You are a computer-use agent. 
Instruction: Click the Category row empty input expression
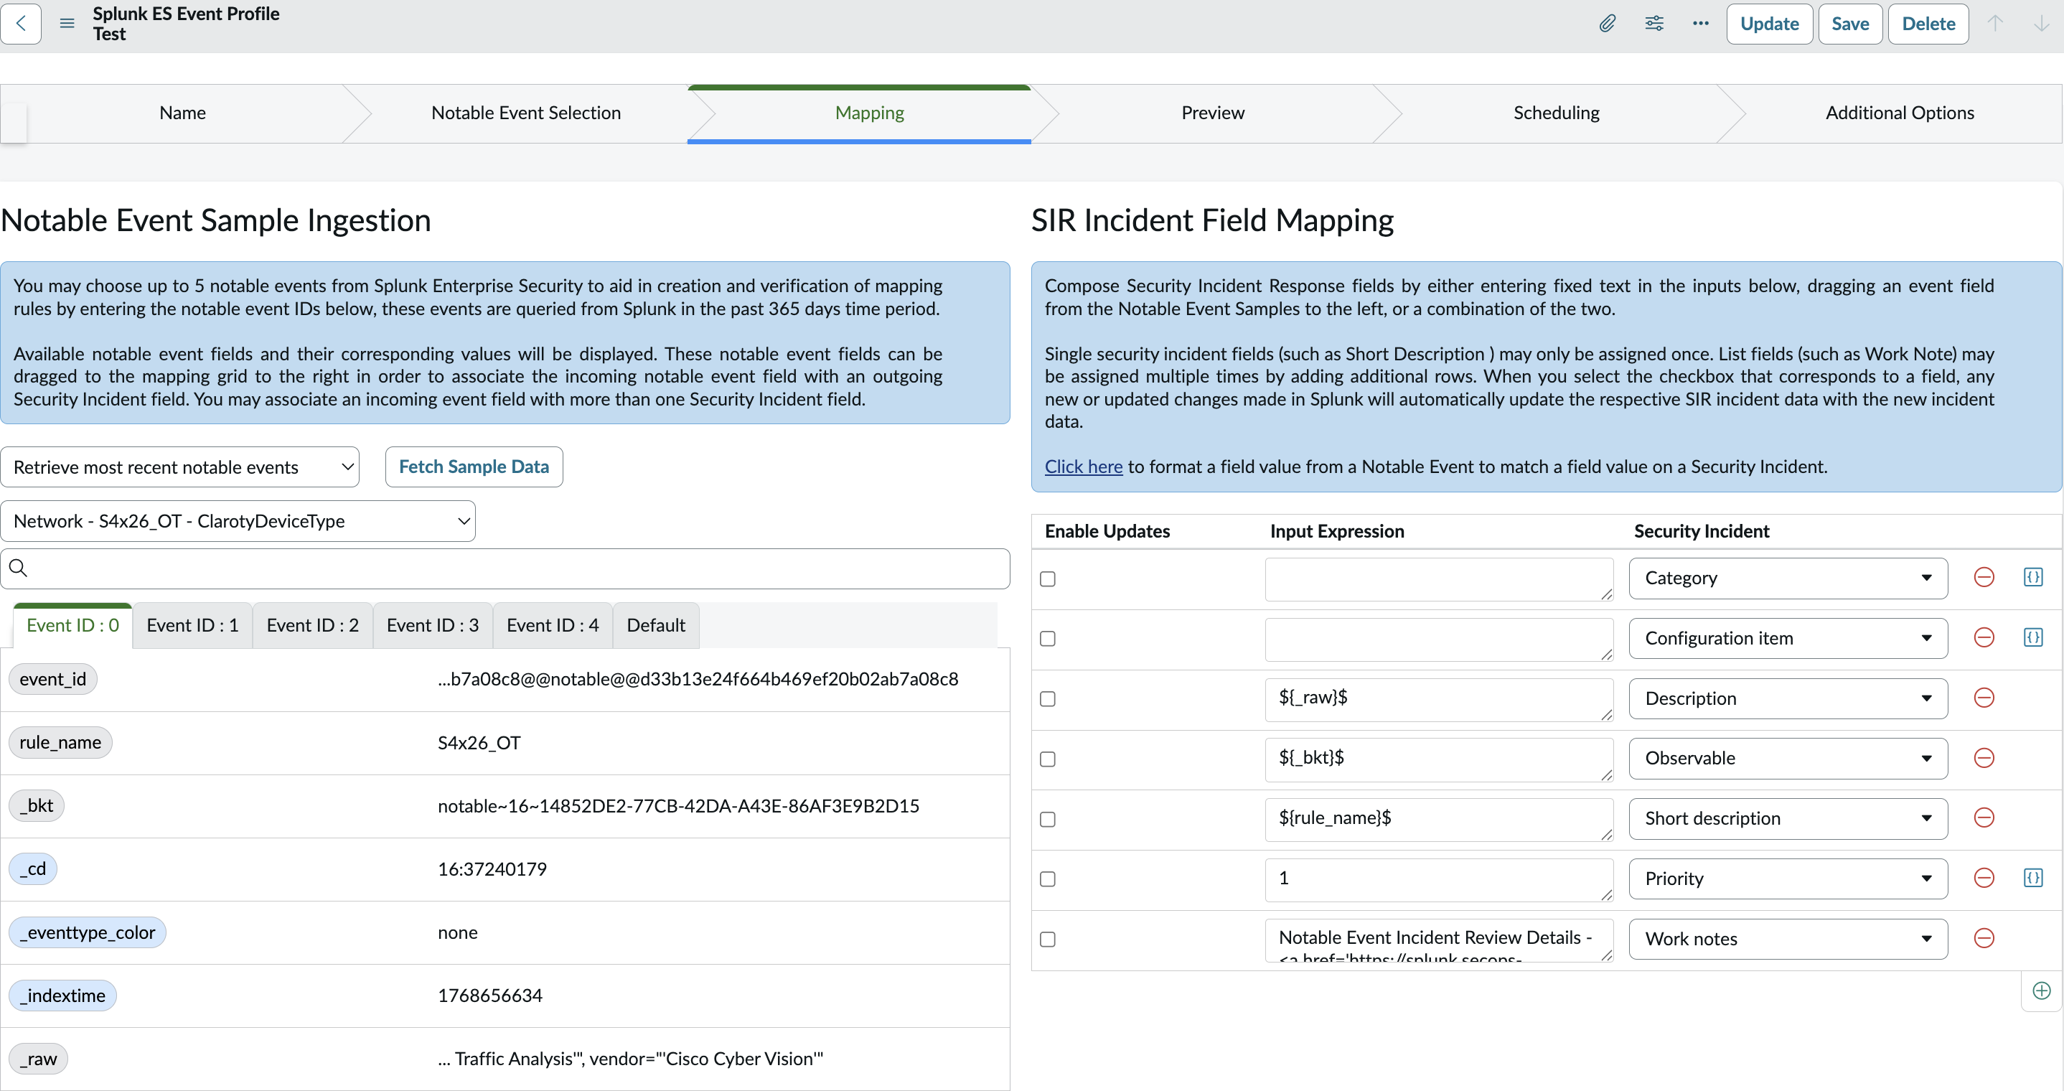click(1439, 579)
